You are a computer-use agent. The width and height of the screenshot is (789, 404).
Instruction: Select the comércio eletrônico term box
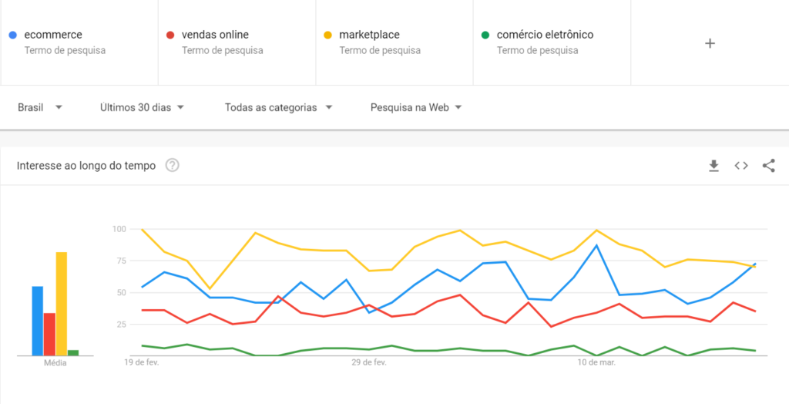[x=552, y=42]
